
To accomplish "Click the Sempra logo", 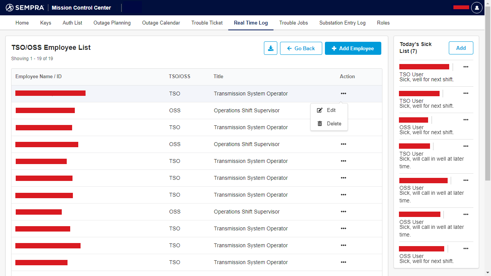I will [25, 8].
